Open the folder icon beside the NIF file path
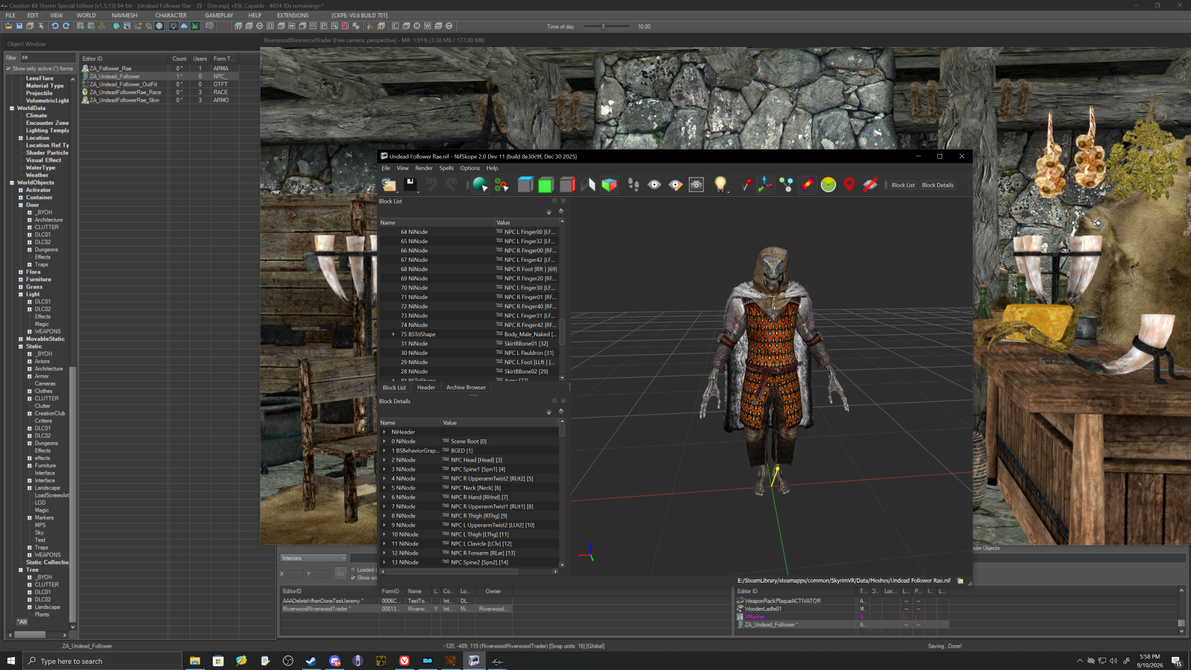This screenshot has width=1191, height=670. click(960, 581)
